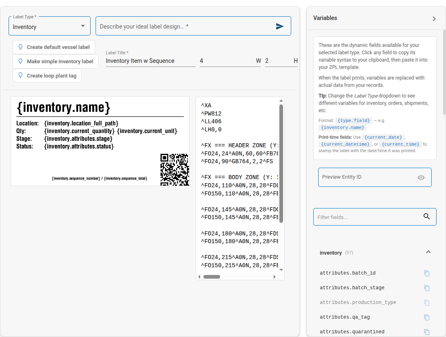The width and height of the screenshot is (446, 337).
Task: Select attributes.batch_stage field row
Action: (375, 288)
